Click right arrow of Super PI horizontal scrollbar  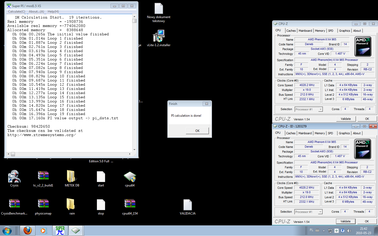click(130, 154)
